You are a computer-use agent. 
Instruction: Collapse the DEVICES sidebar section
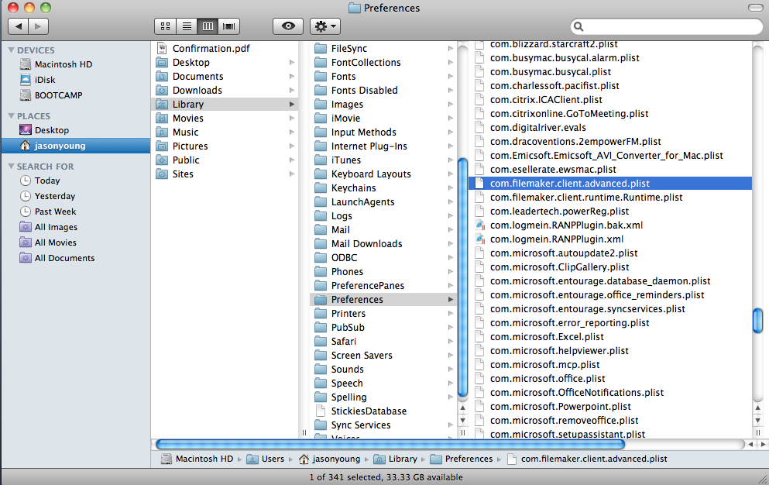[11, 50]
